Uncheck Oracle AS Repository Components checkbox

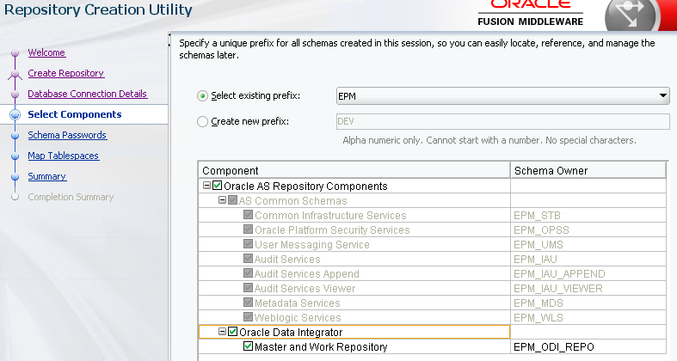click(x=217, y=186)
